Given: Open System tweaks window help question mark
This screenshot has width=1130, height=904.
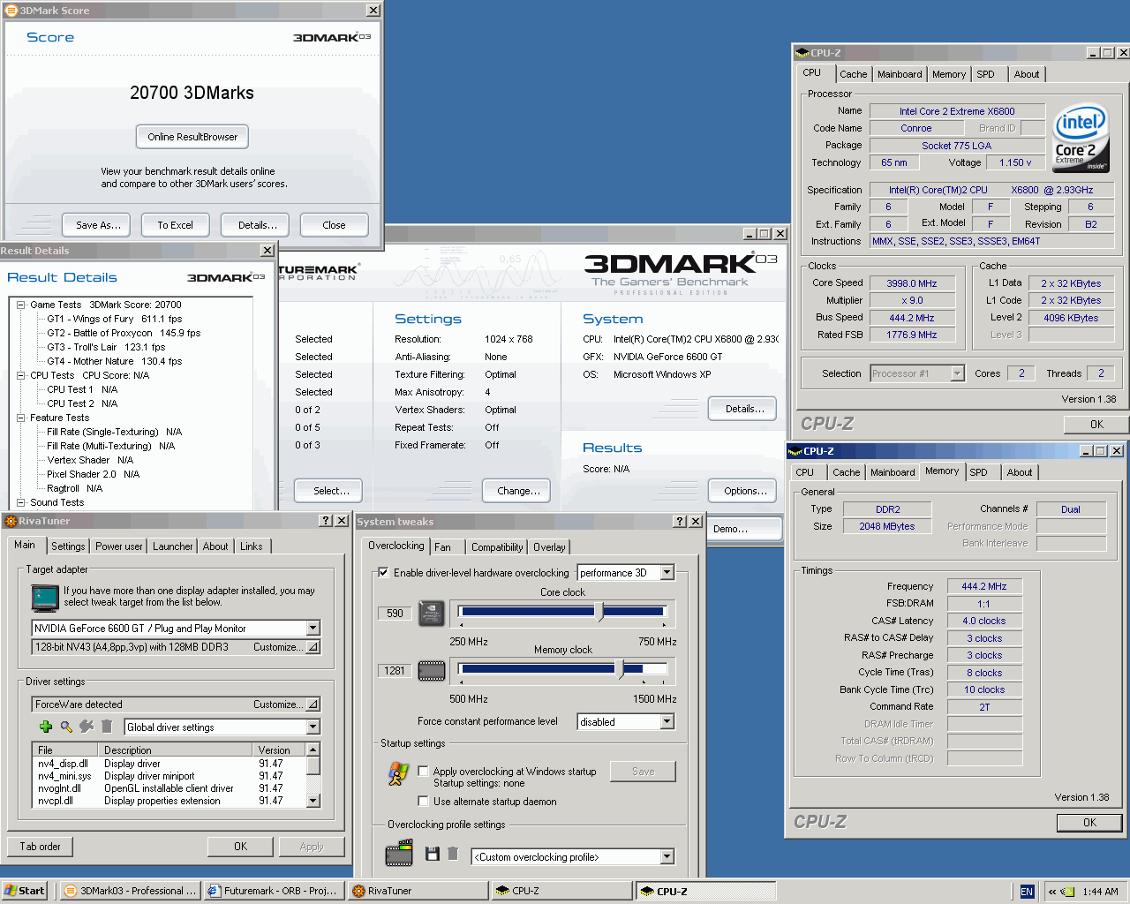Looking at the screenshot, I should 680,522.
